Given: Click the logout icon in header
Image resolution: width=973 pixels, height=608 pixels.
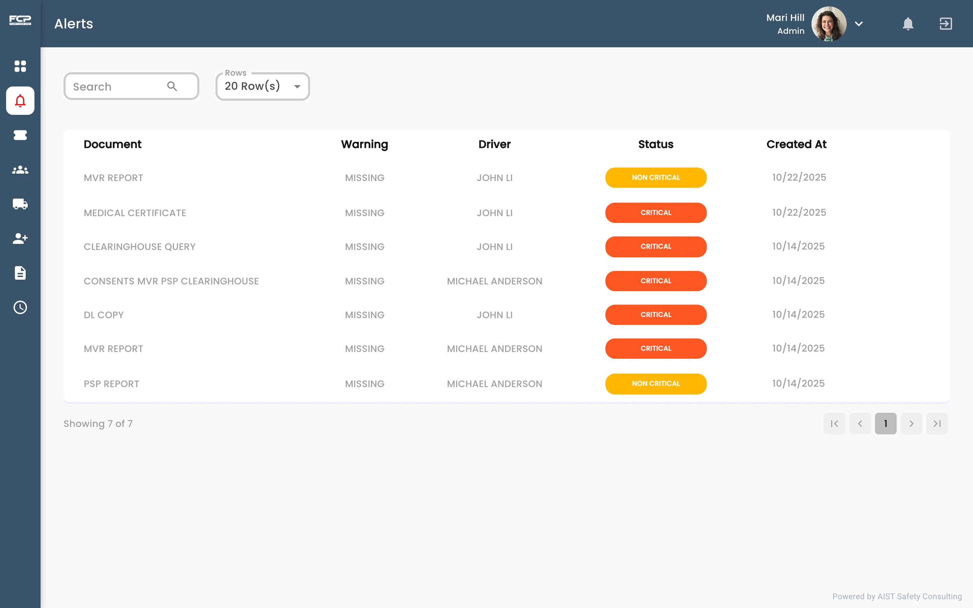Looking at the screenshot, I should (946, 24).
